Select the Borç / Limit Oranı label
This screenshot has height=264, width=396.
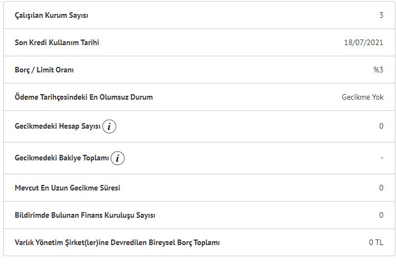[x=44, y=70]
